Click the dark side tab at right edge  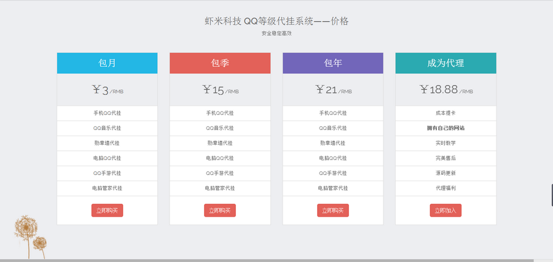click(552, 195)
